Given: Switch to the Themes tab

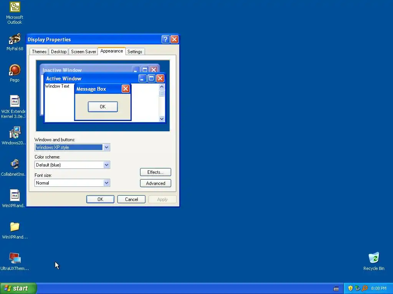Looking at the screenshot, I should [39, 52].
